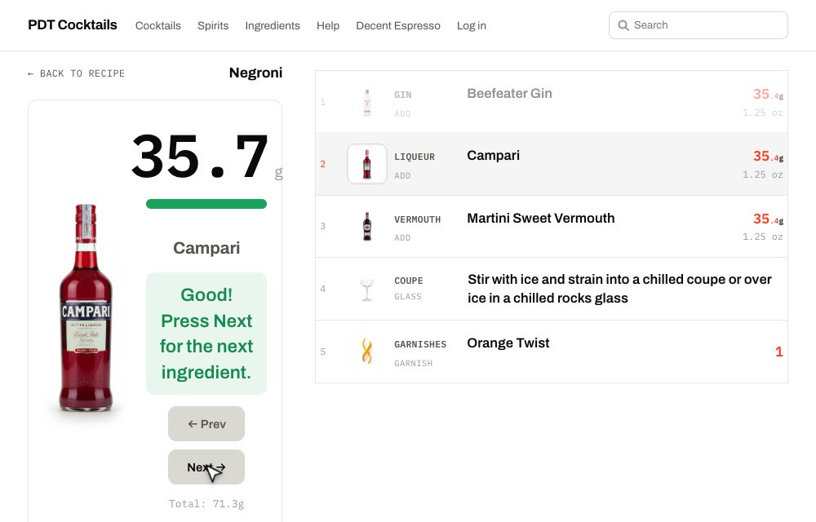Click the Campari label under the progress bar
This screenshot has height=522, width=816.
click(x=206, y=248)
